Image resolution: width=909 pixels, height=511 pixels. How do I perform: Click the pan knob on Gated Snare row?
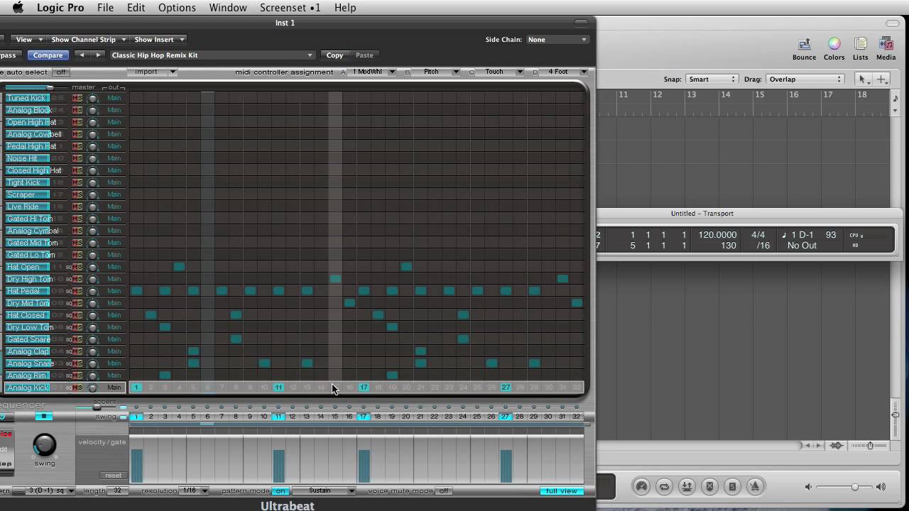92,339
